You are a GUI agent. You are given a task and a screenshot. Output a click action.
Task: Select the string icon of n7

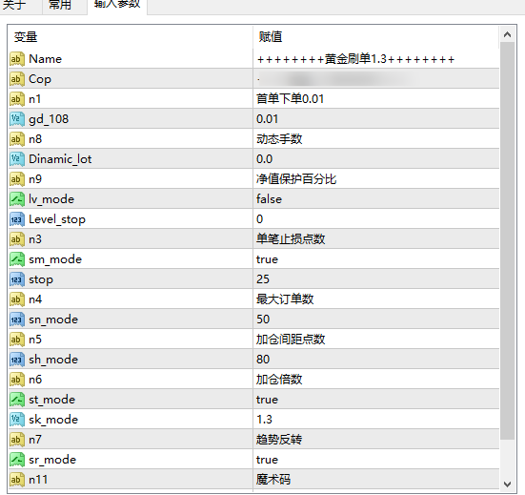tap(17, 440)
